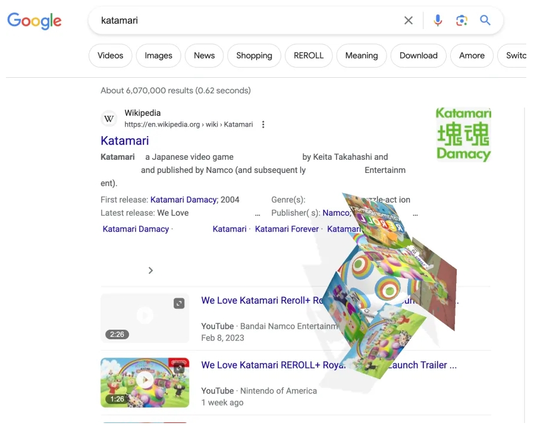The image size is (534, 426).
Task: Filter results by Videos
Action: [111, 55]
